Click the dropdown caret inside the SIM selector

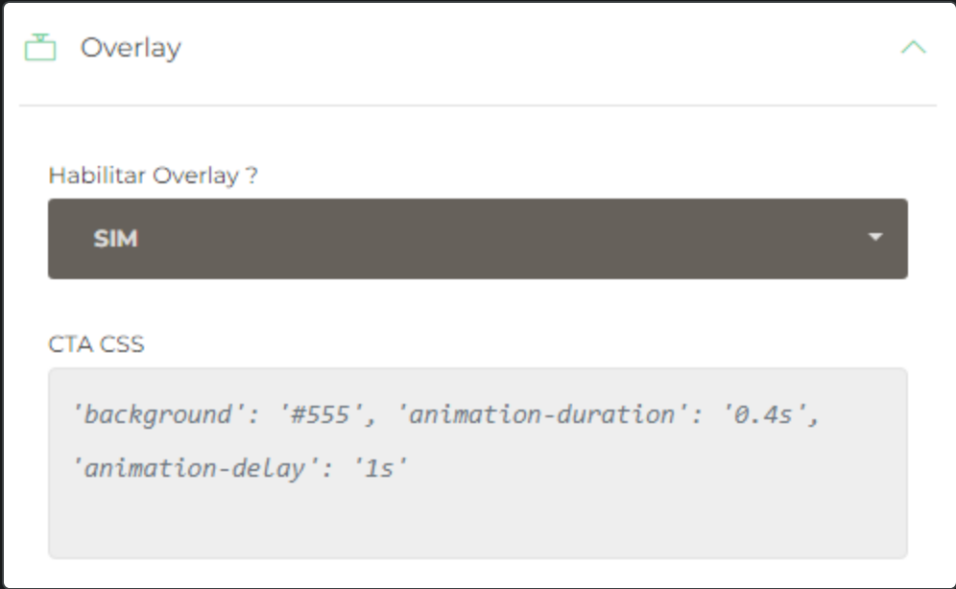[x=875, y=238]
